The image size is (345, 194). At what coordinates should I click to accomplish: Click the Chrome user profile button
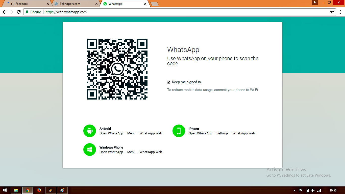[315, 2]
